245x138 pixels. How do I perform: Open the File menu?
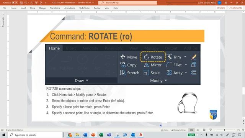[4, 8]
